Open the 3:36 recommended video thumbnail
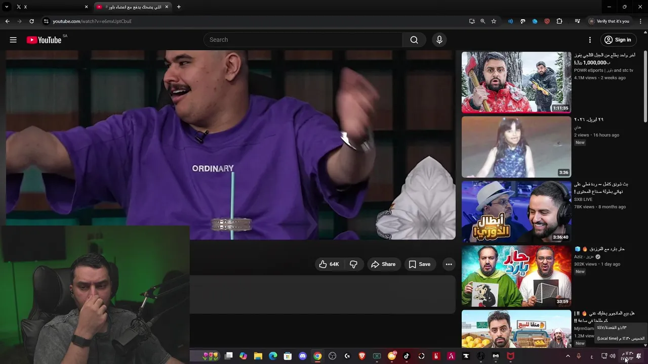This screenshot has height=364, width=648. tap(516, 147)
